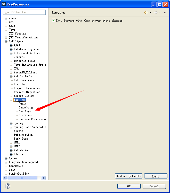Expand the Java preferences node

[x=6, y=30]
